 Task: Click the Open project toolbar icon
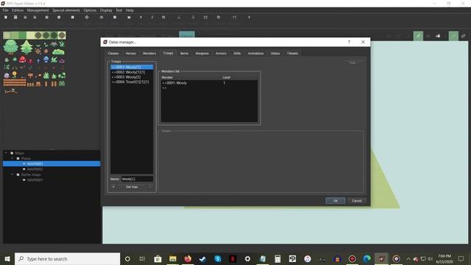coord(15,18)
